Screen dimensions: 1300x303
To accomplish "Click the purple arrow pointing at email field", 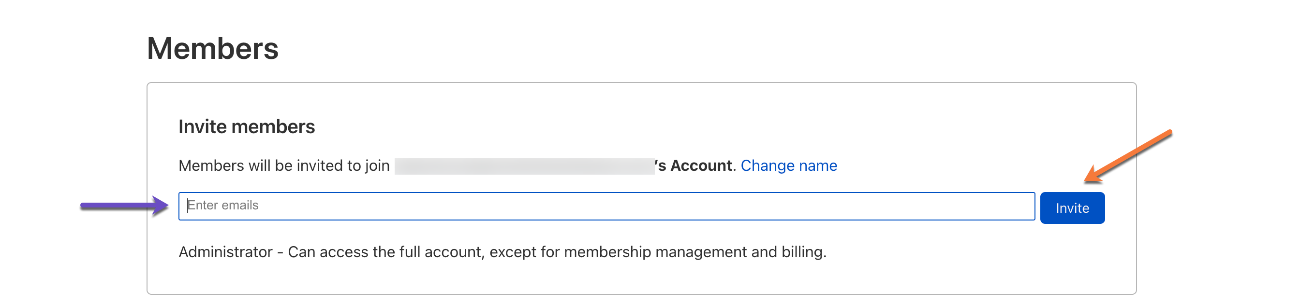I will [124, 206].
